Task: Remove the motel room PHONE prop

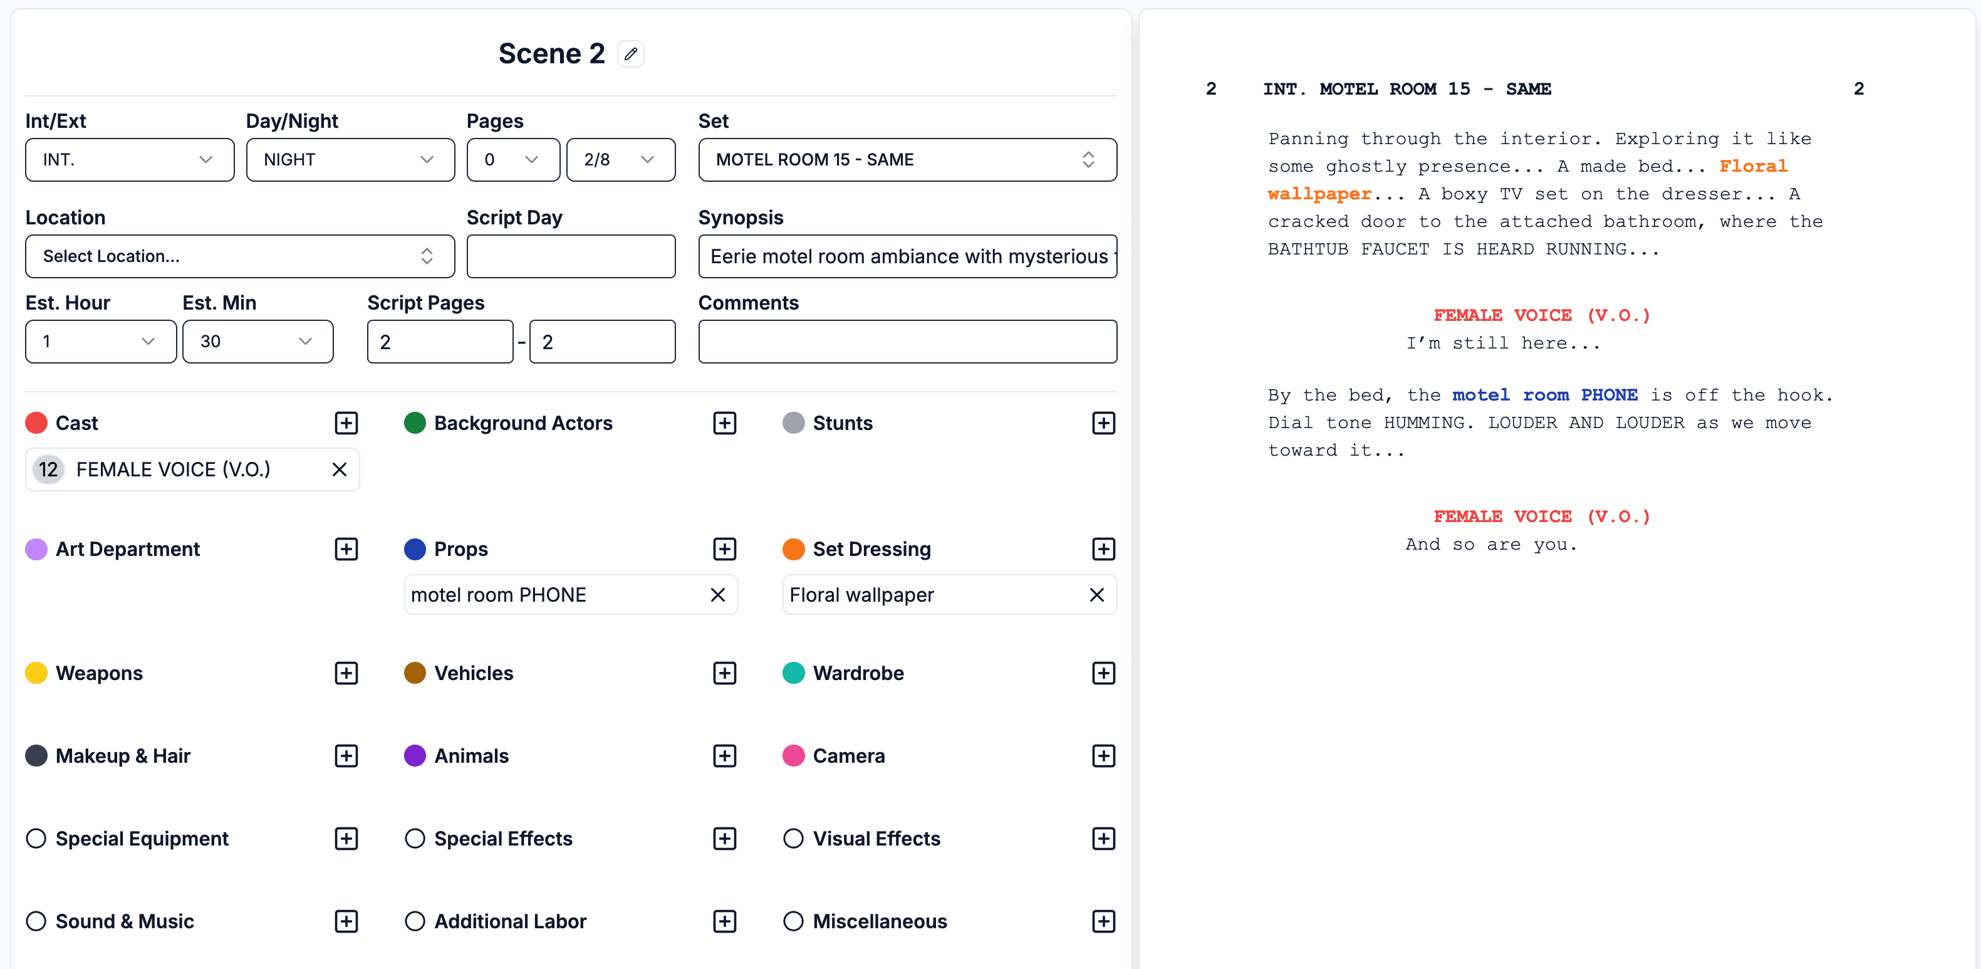Action: 717,594
